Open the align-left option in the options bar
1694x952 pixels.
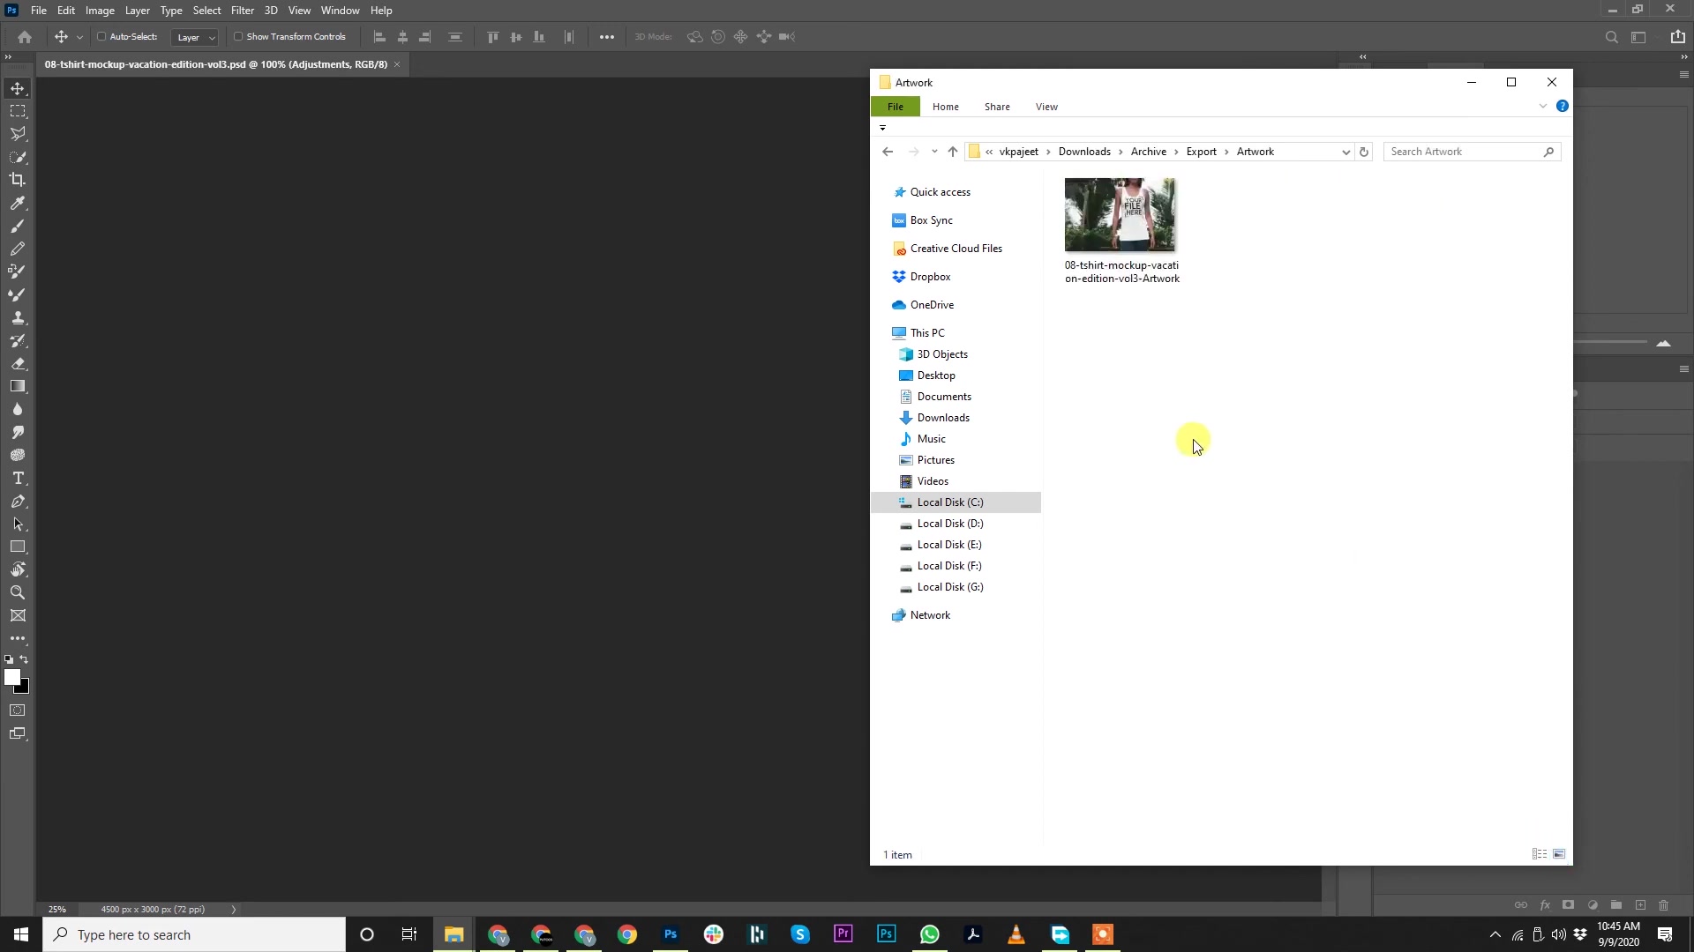coord(379,36)
